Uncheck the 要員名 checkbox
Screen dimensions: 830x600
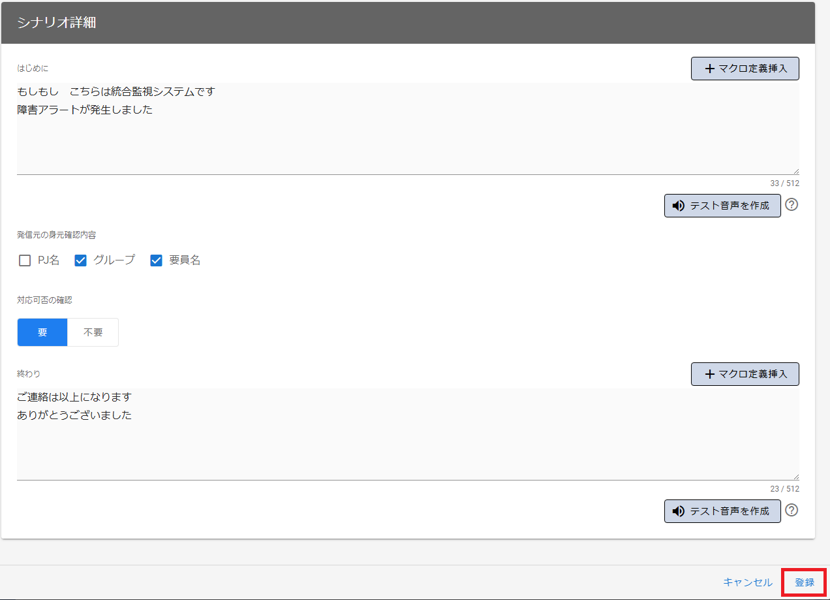point(157,261)
